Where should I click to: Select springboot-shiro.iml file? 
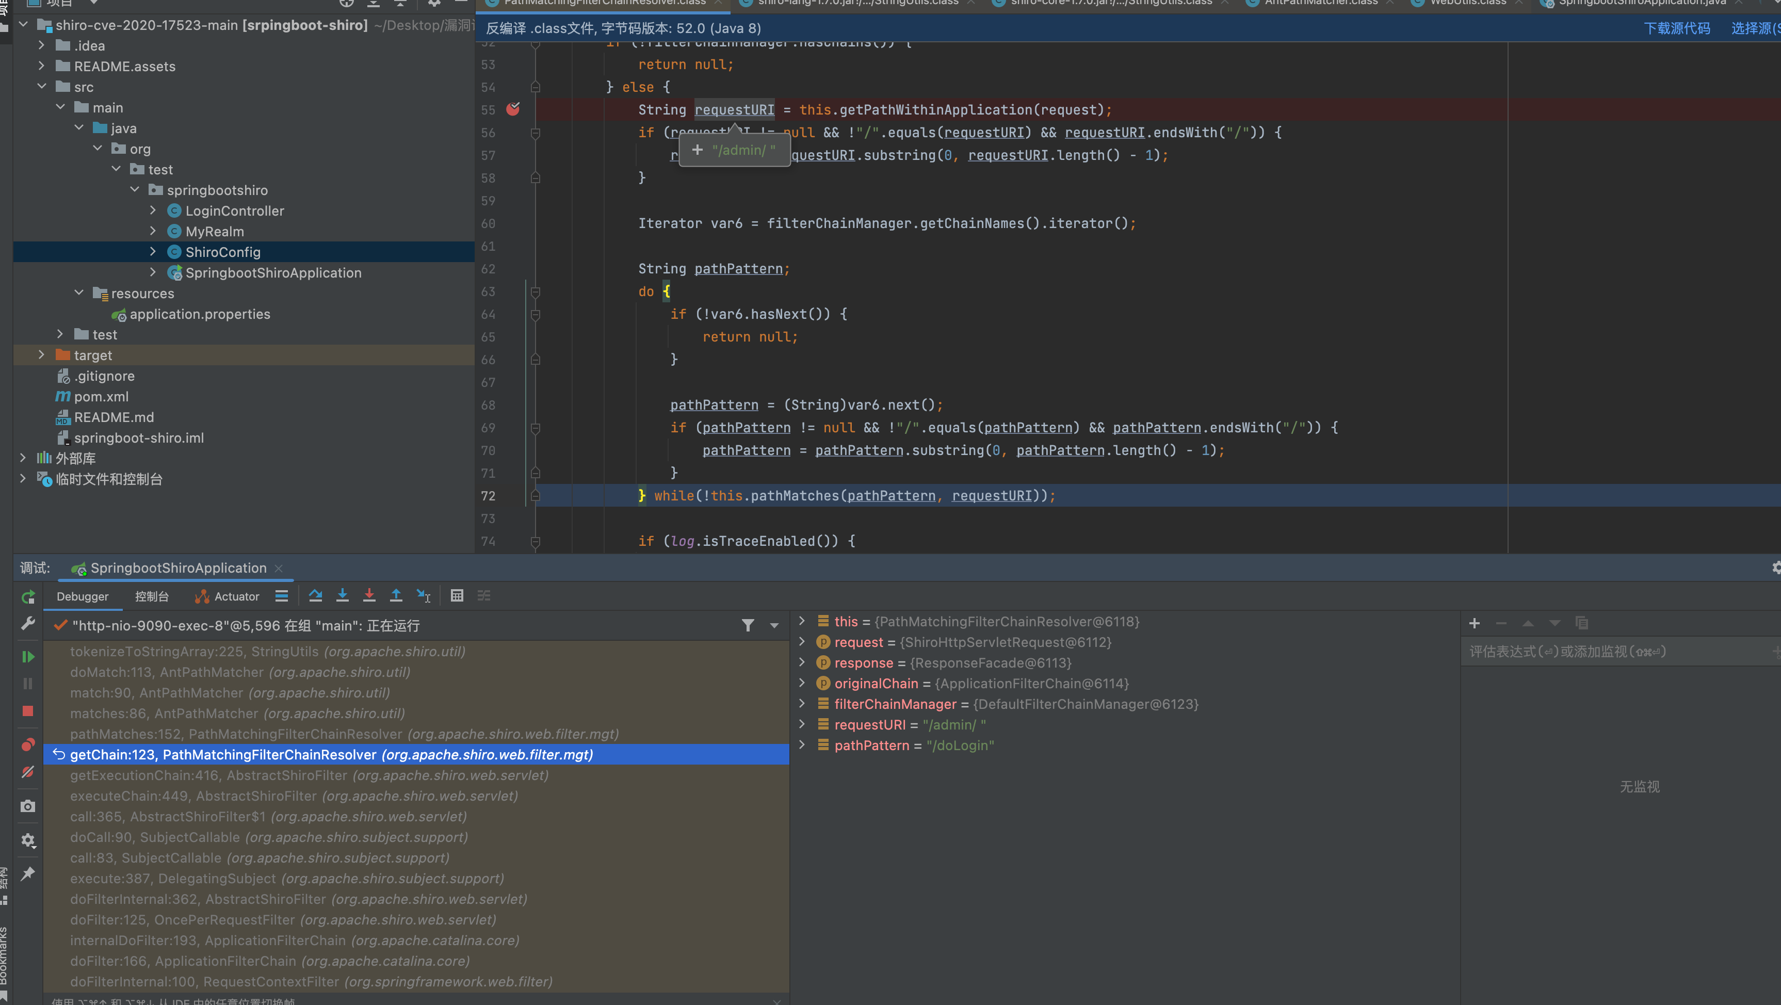138,437
